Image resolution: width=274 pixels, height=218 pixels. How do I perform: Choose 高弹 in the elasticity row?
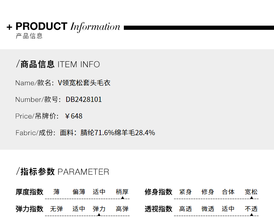point(122,209)
